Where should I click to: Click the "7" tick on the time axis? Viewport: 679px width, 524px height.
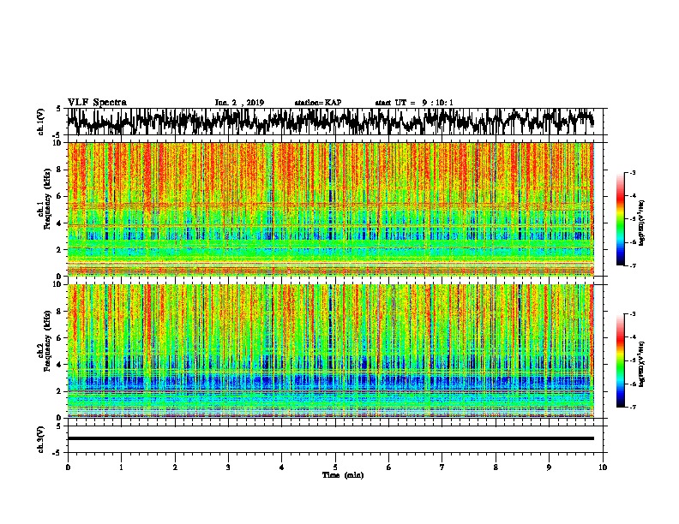442,467
